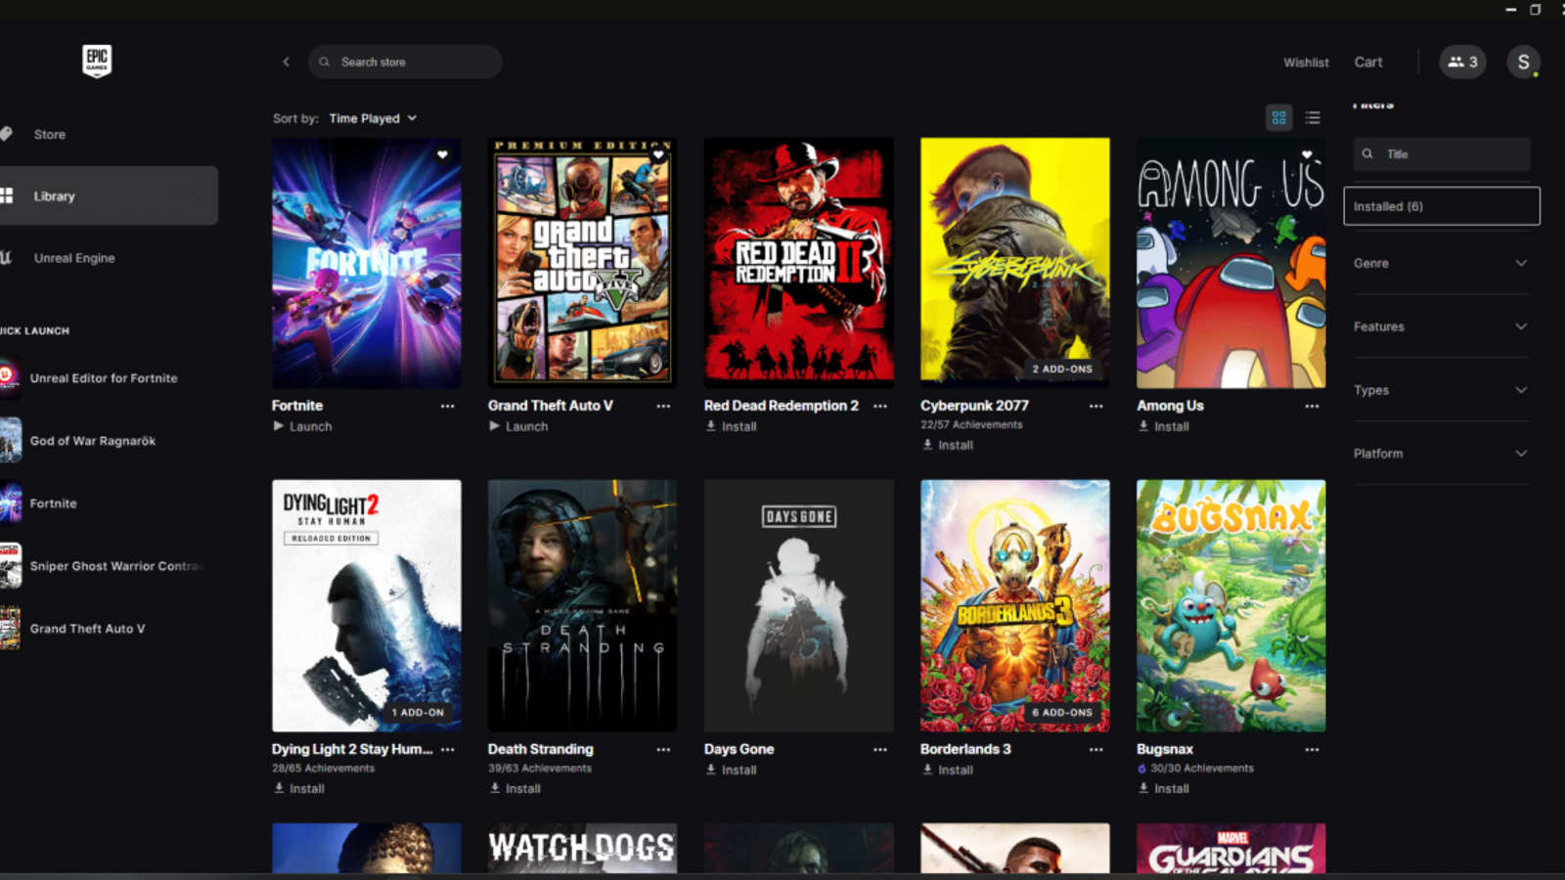The width and height of the screenshot is (1565, 880).
Task: Open the Store sidebar tab
Action: 50,135
